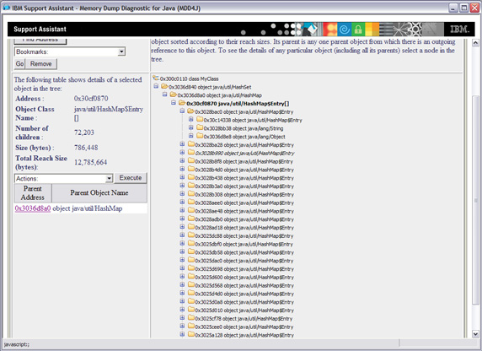Click the folder icon of 0x3028aee0 entry
The image size is (482, 351).
click(191, 202)
